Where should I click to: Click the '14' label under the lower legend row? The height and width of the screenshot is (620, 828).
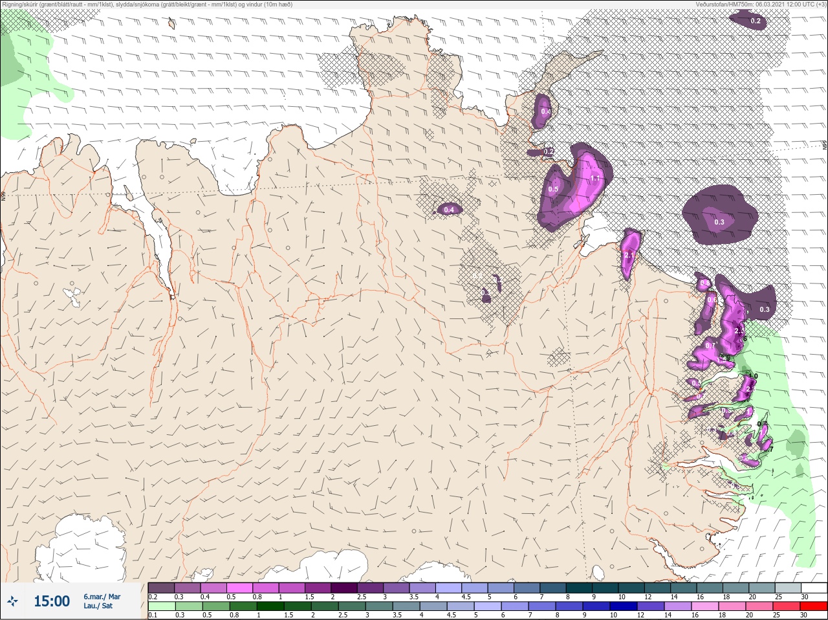668,615
